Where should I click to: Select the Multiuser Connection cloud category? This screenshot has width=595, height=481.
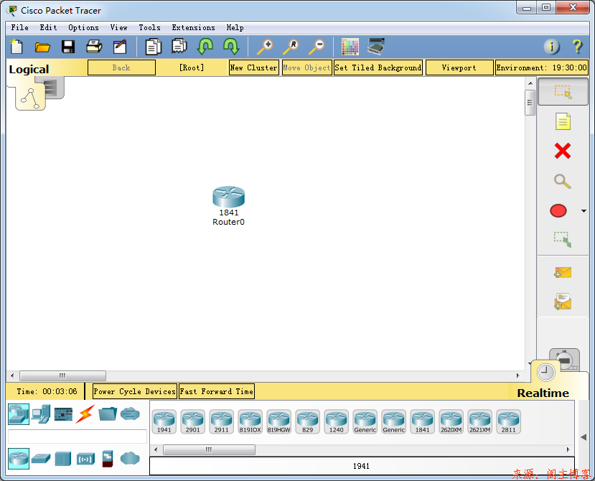click(x=130, y=414)
